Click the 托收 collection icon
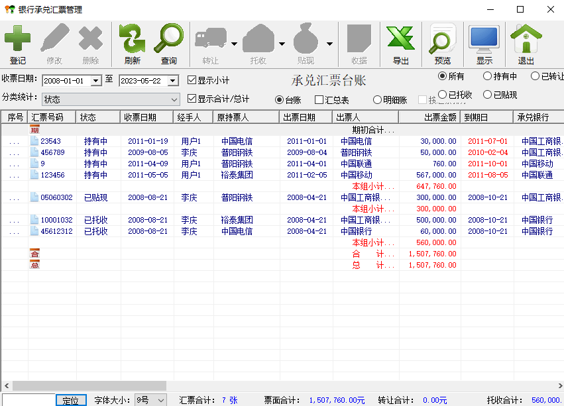 258,38
